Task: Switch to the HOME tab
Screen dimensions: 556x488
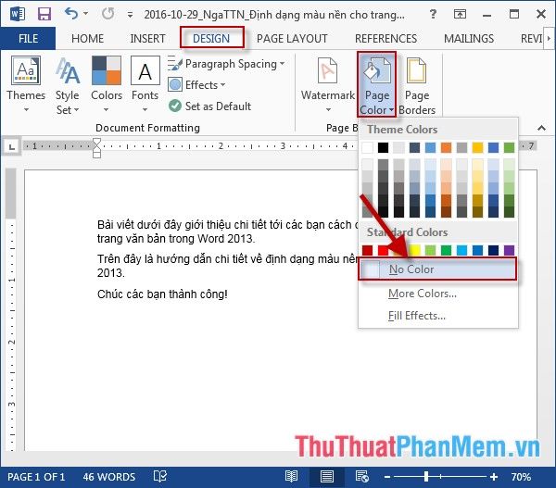Action: coord(88,38)
